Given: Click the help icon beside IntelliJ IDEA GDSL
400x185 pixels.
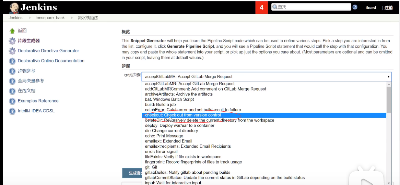Looking at the screenshot, I should click(x=12, y=111).
